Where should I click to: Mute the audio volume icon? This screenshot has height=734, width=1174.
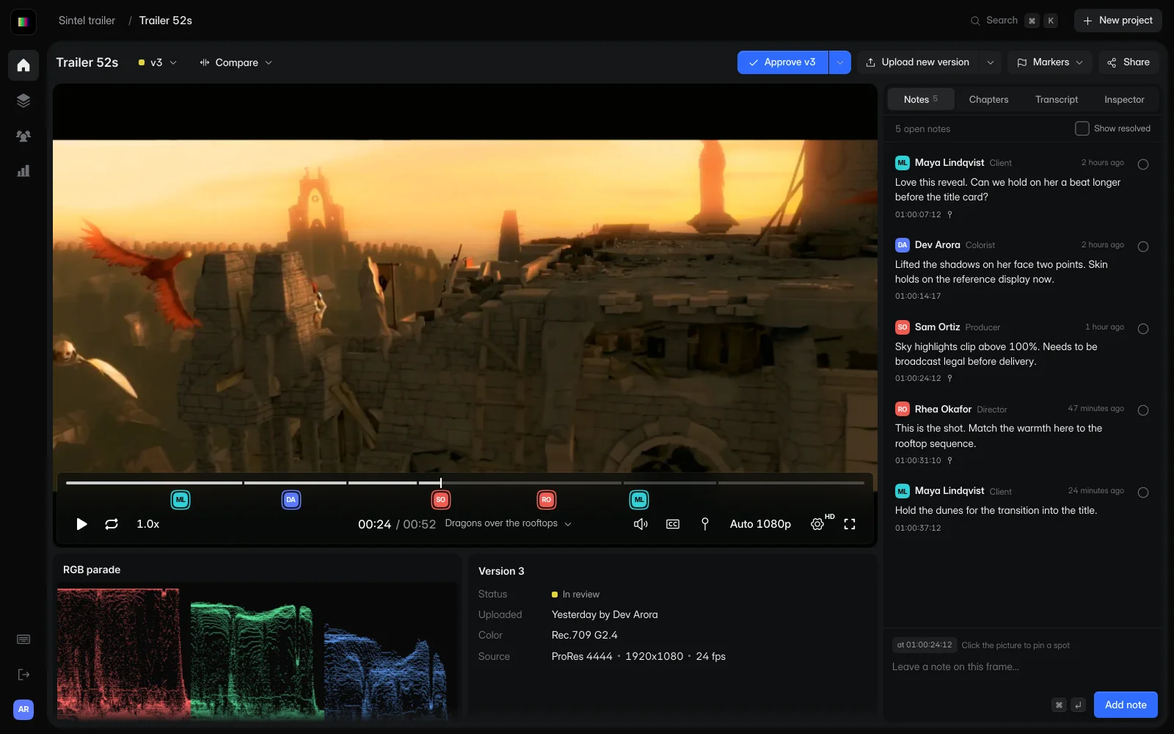click(641, 524)
